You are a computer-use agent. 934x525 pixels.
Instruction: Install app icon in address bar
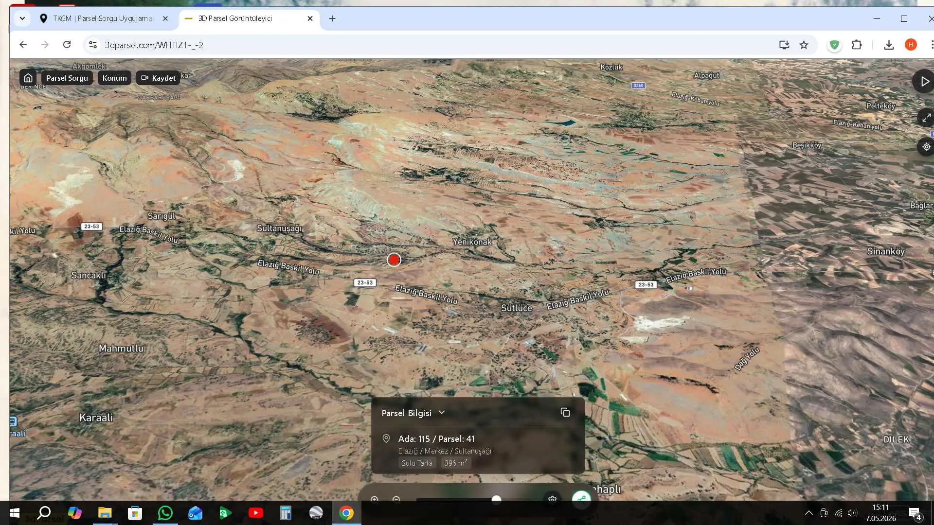point(784,45)
